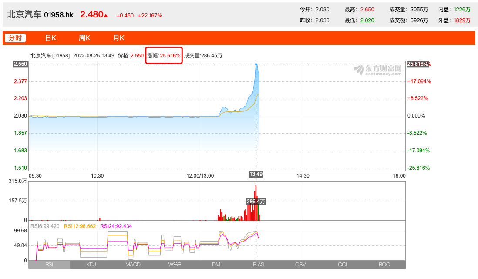Switch to the 日K daily chart tab

50,38
